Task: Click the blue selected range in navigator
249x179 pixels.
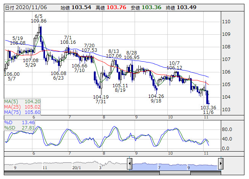Action: pyautogui.click(x=175, y=165)
